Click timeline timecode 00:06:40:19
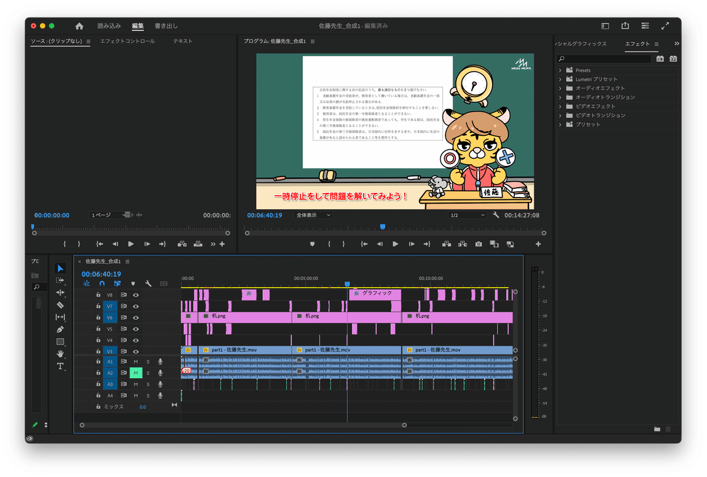707x477 pixels. pos(101,274)
